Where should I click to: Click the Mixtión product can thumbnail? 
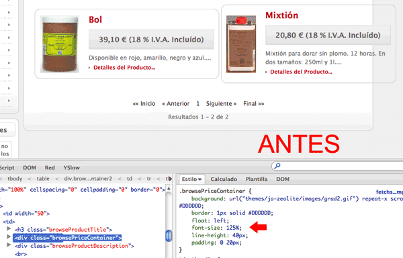[241, 44]
